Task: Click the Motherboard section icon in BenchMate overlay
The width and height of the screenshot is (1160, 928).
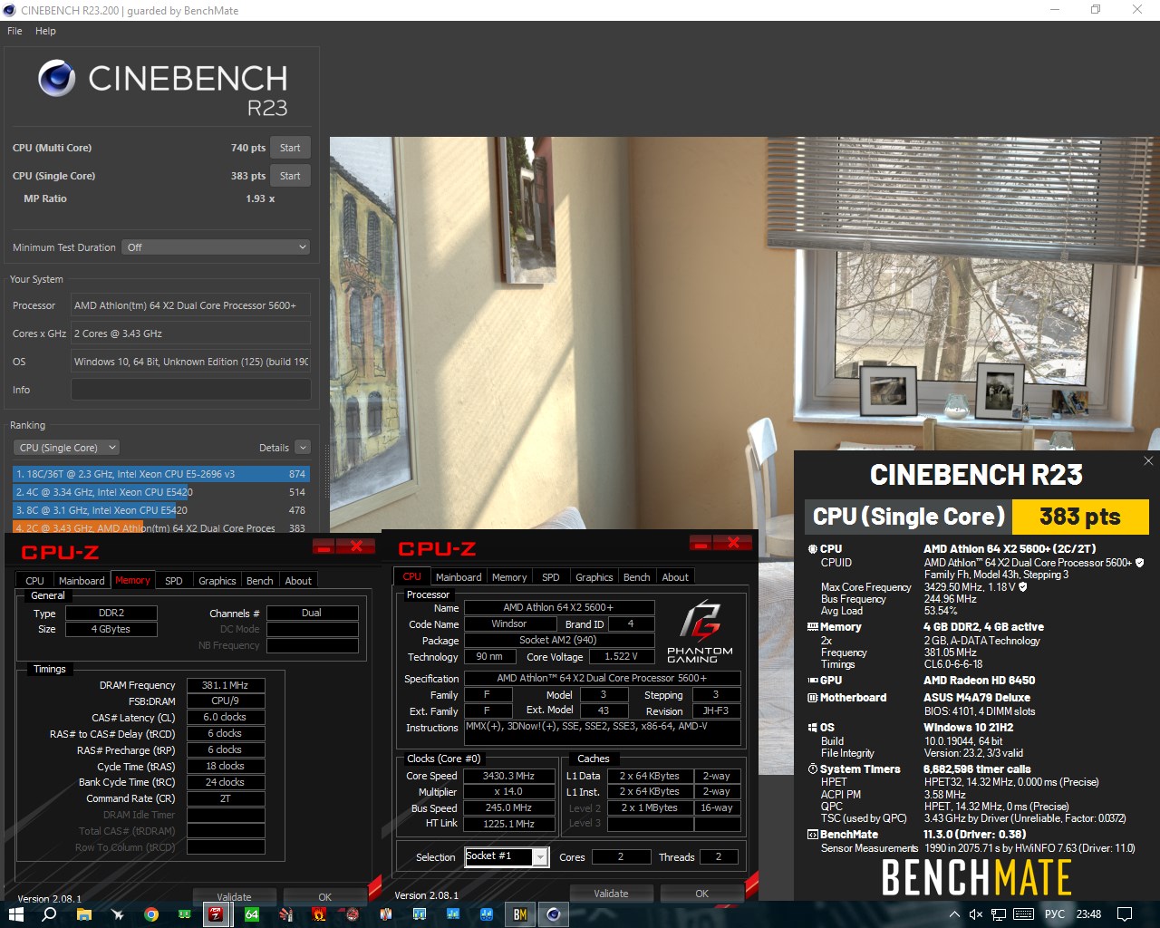Action: [813, 698]
